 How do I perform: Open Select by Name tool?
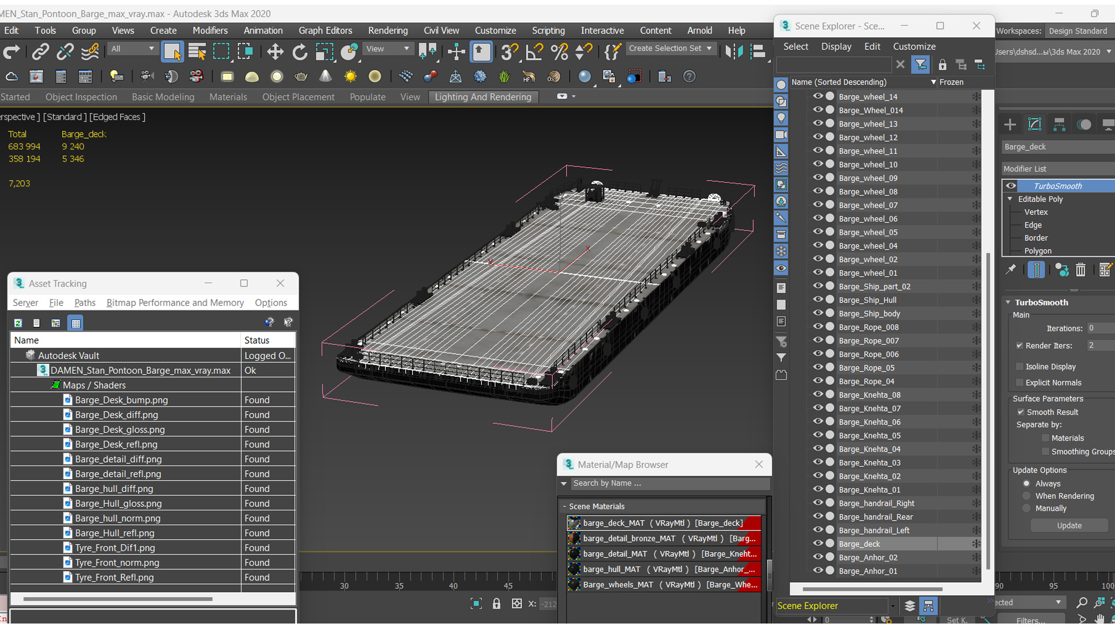click(197, 52)
